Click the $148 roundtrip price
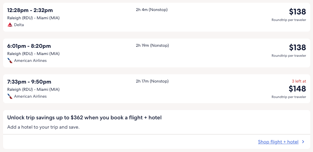313x152 pixels. pos(297,89)
